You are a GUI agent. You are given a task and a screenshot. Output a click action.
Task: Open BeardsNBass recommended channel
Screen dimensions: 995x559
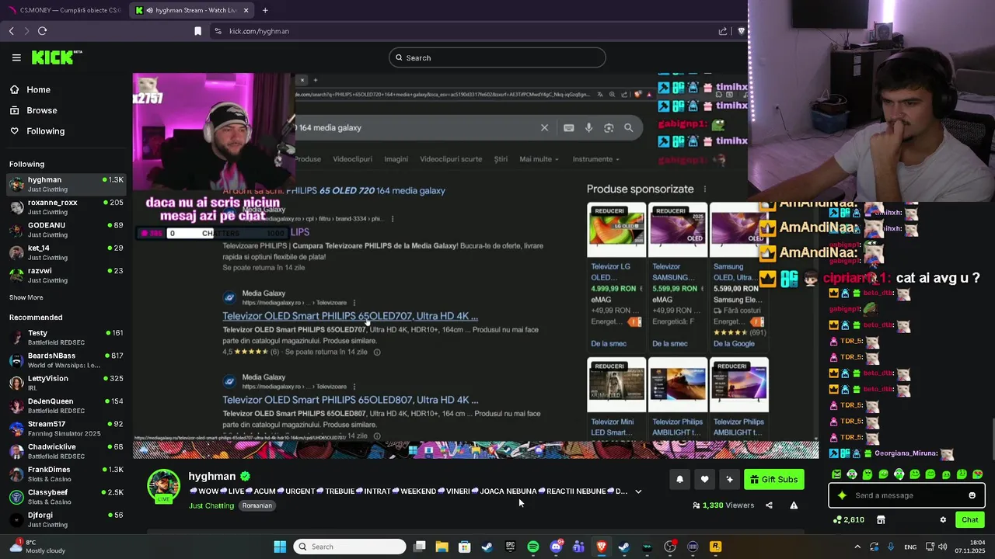tap(66, 360)
